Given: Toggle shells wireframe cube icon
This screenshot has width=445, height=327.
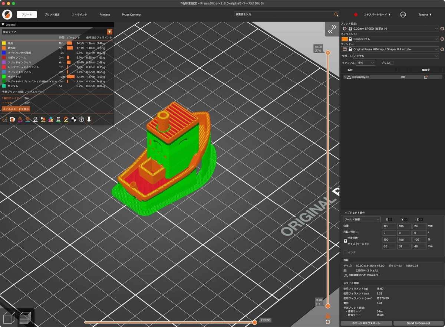Looking at the screenshot, I should tap(81, 119).
